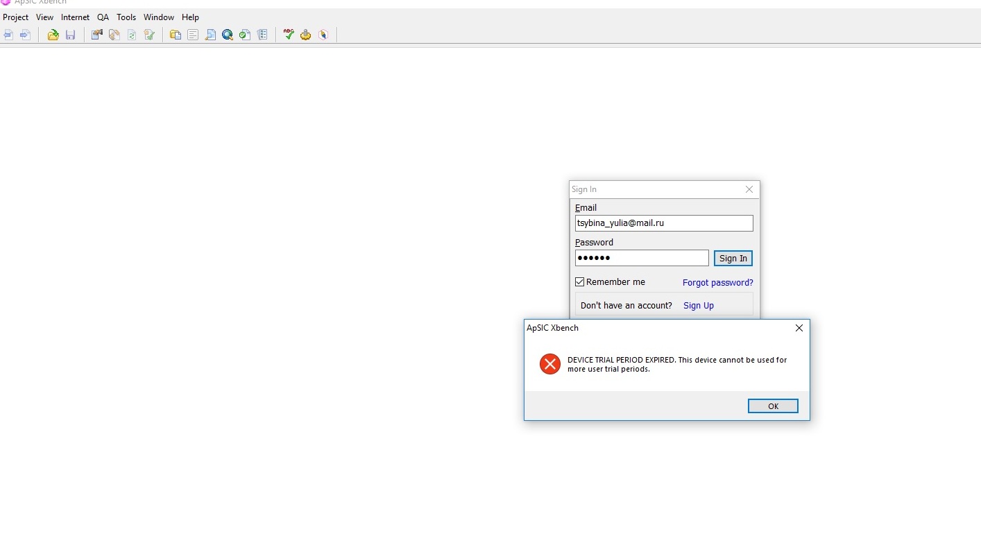981x538 pixels.
Task: Click the pink hexagon pen icon
Action: pyautogui.click(x=323, y=35)
